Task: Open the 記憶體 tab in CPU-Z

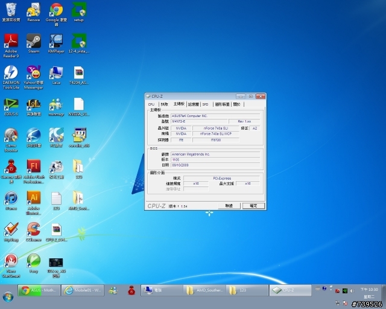Action: (x=194, y=104)
